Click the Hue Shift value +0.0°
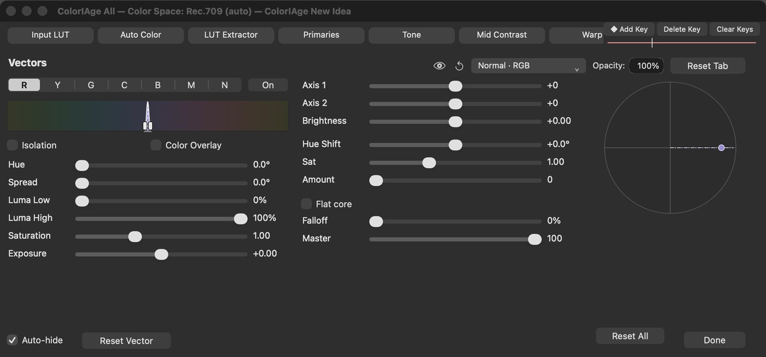This screenshot has height=357, width=766. [558, 144]
